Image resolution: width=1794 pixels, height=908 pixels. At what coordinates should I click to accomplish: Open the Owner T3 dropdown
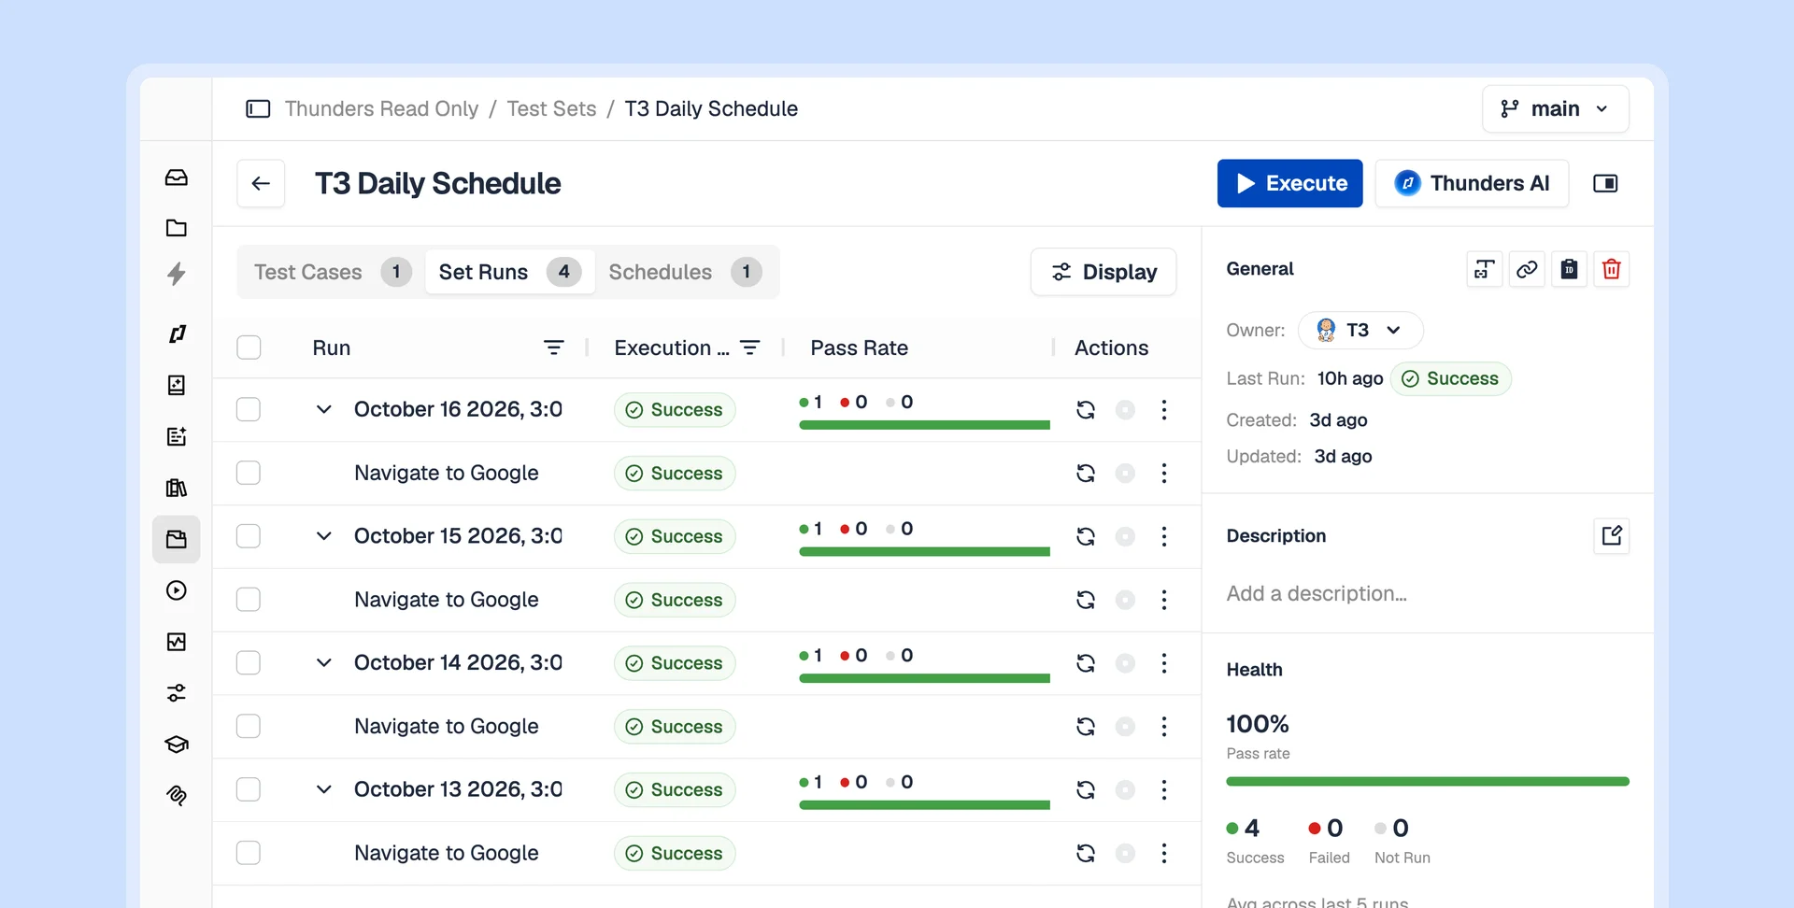[x=1360, y=330]
